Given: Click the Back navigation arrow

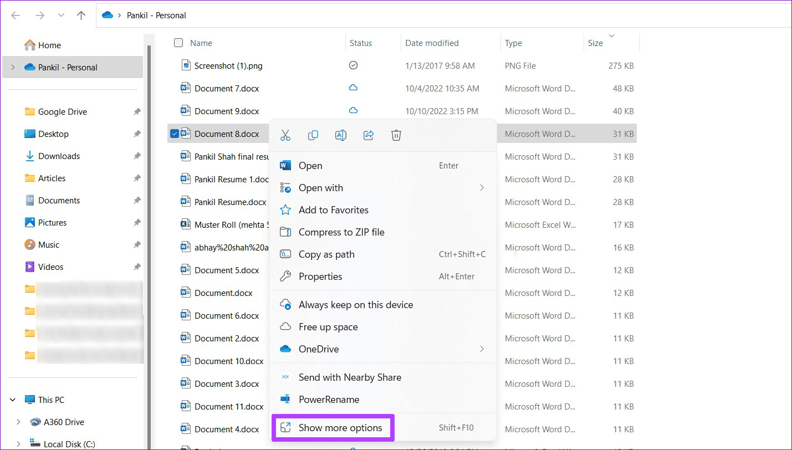Looking at the screenshot, I should (x=16, y=16).
